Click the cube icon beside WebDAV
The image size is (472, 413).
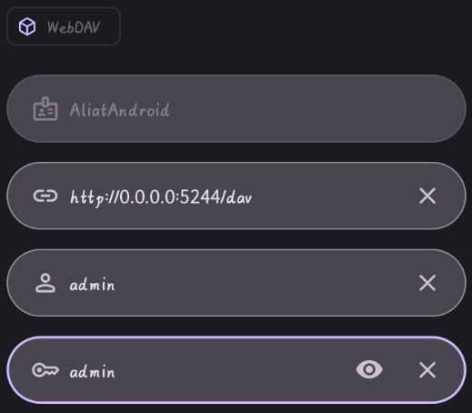(x=27, y=26)
